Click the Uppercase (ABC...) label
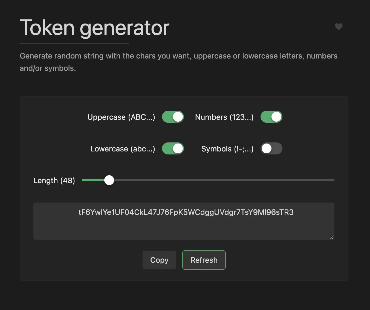The width and height of the screenshot is (370, 310). pos(121,117)
